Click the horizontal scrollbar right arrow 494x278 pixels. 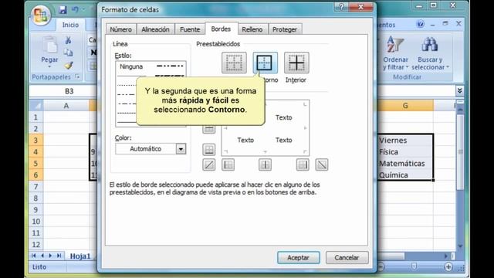click(x=446, y=256)
